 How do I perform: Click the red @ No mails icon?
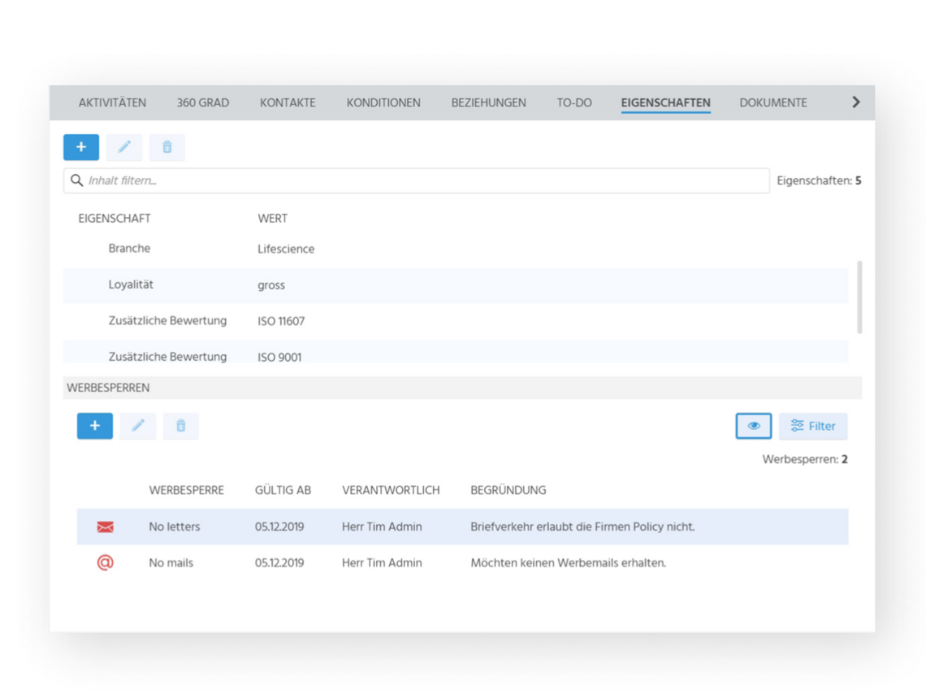[x=105, y=562]
